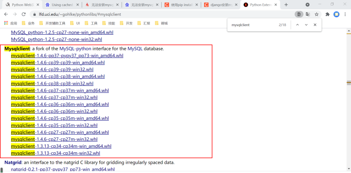Open the UI bookmark folder
351x173 pixels.
click(x=75, y=23)
